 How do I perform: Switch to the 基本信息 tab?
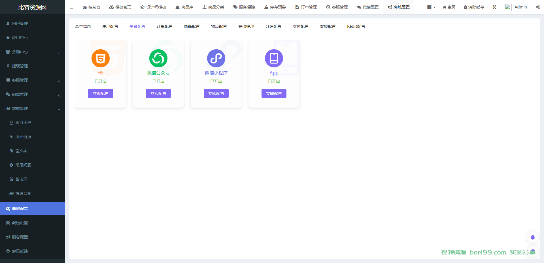[83, 26]
